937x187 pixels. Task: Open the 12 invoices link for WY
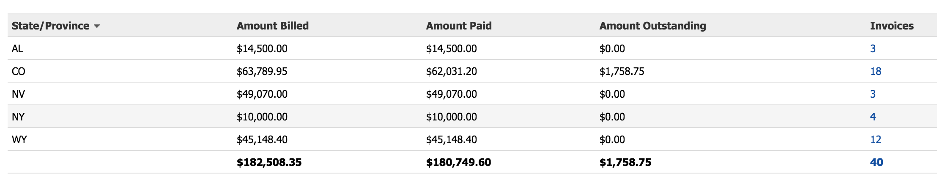(875, 139)
